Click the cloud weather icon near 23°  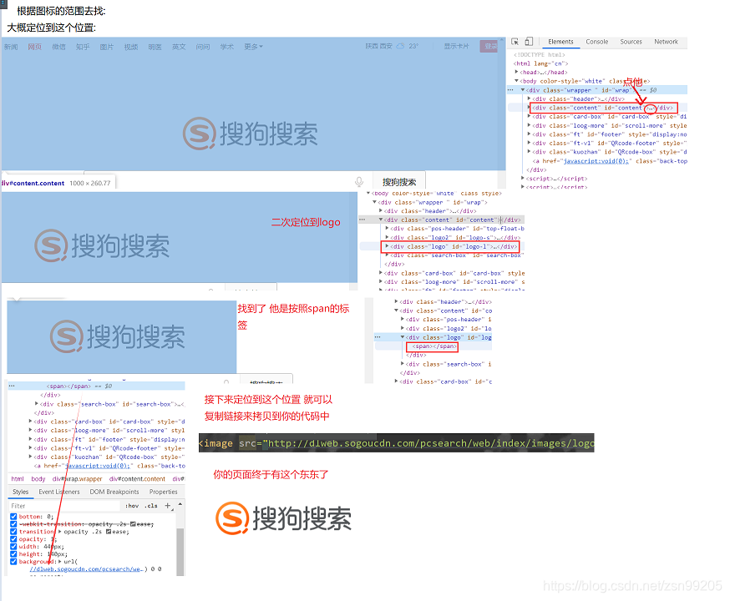[x=400, y=46]
